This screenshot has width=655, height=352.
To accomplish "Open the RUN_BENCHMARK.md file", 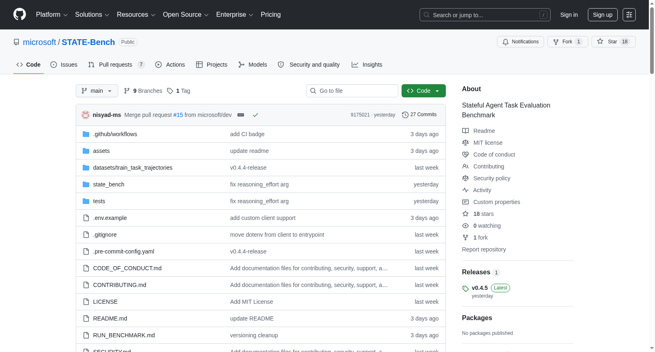I will (124, 335).
